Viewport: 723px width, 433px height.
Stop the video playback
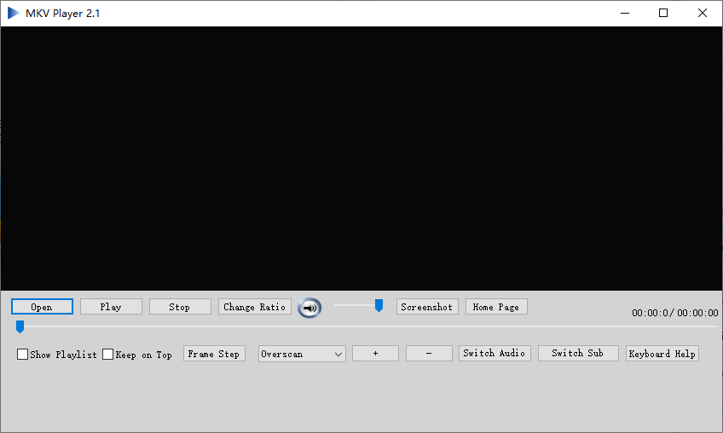[x=180, y=307]
